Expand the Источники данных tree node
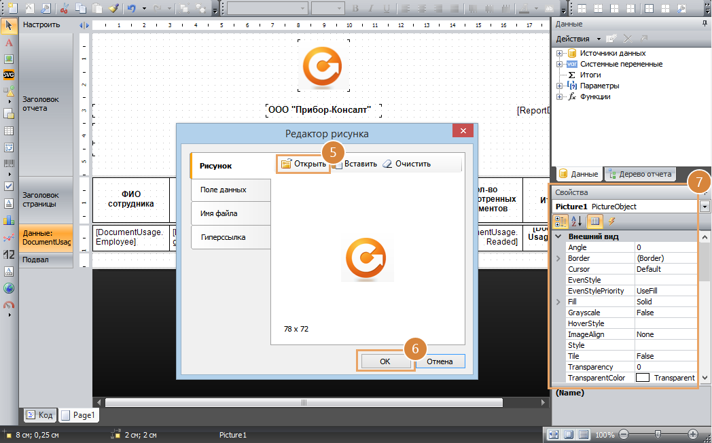Viewport: 712px width, 443px height. [560, 53]
